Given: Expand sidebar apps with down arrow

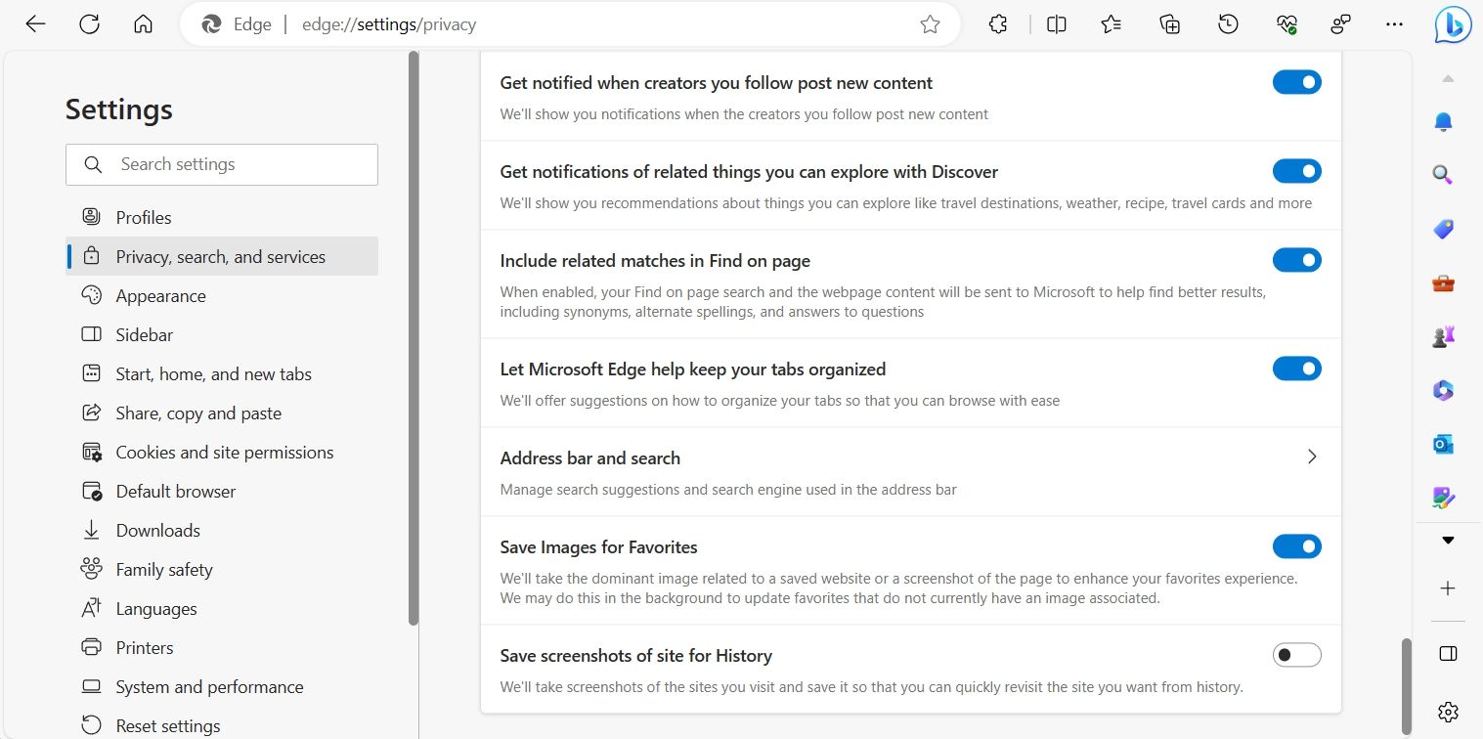Looking at the screenshot, I should (1448, 541).
